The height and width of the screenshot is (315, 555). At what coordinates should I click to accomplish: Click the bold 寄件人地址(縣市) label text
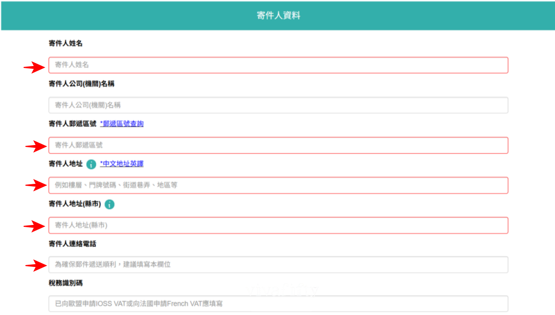click(74, 204)
